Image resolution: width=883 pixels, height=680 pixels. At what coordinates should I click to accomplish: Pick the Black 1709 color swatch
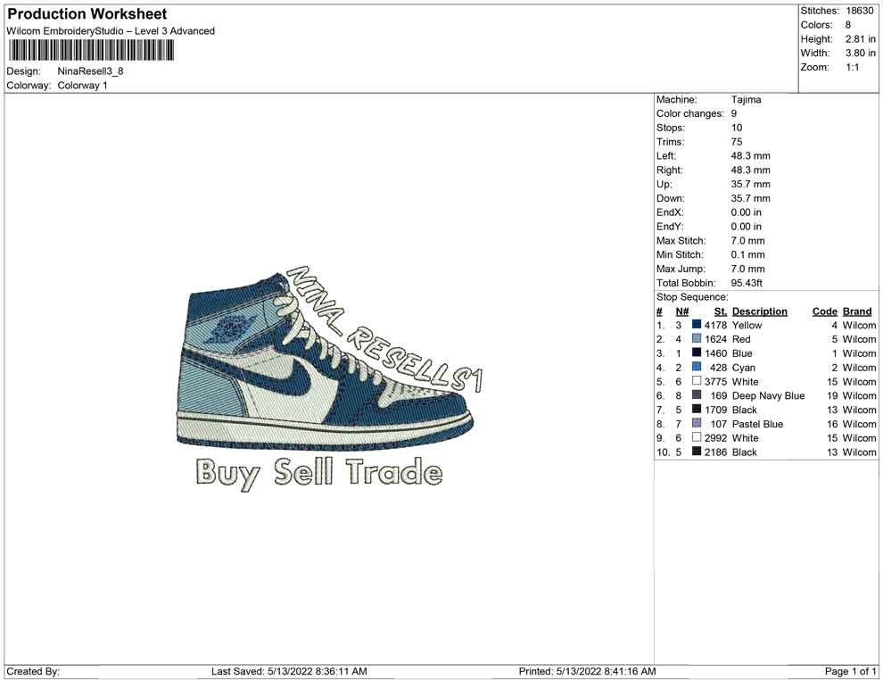[x=697, y=409]
